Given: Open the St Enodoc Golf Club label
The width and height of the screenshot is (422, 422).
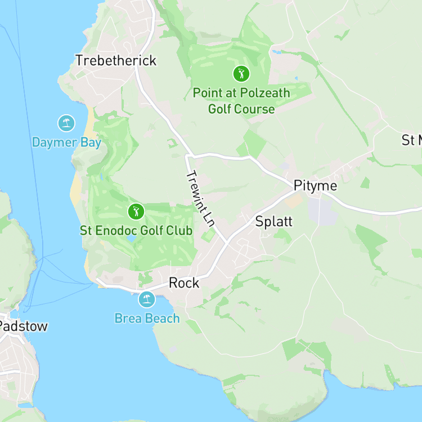Looking at the screenshot, I should 136,231.
